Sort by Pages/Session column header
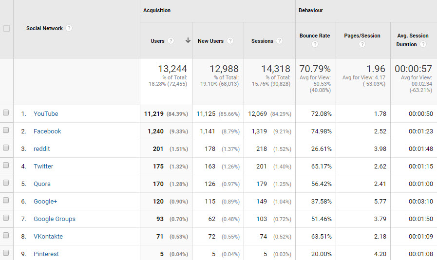Image resolution: width=437 pixels, height=260 pixels. pos(362,36)
